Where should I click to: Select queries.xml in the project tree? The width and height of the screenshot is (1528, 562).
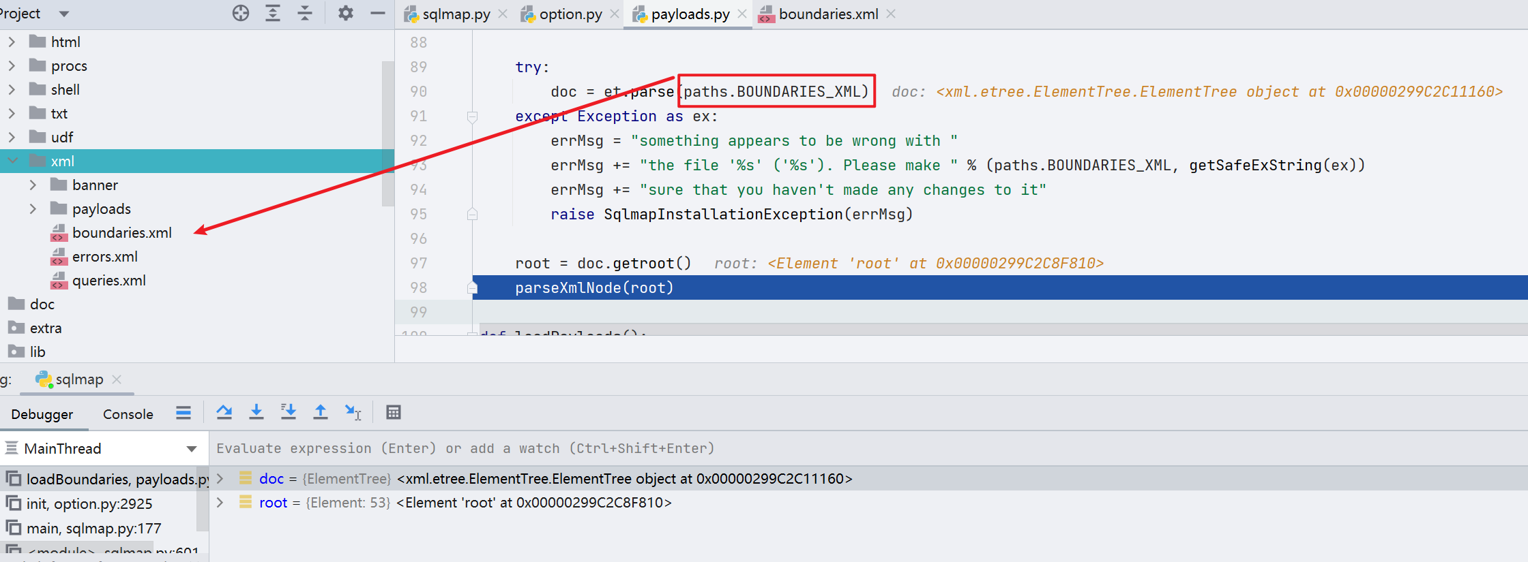[108, 281]
